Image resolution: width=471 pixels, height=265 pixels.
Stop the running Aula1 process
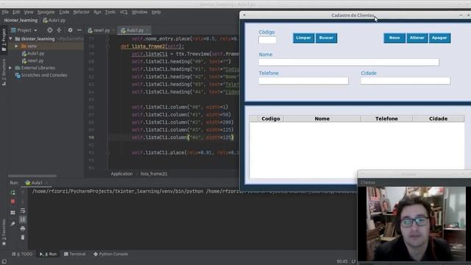(13, 201)
